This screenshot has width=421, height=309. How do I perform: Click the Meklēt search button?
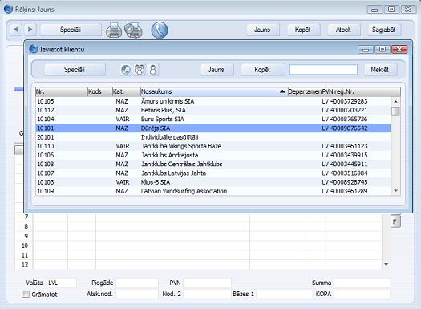(380, 70)
